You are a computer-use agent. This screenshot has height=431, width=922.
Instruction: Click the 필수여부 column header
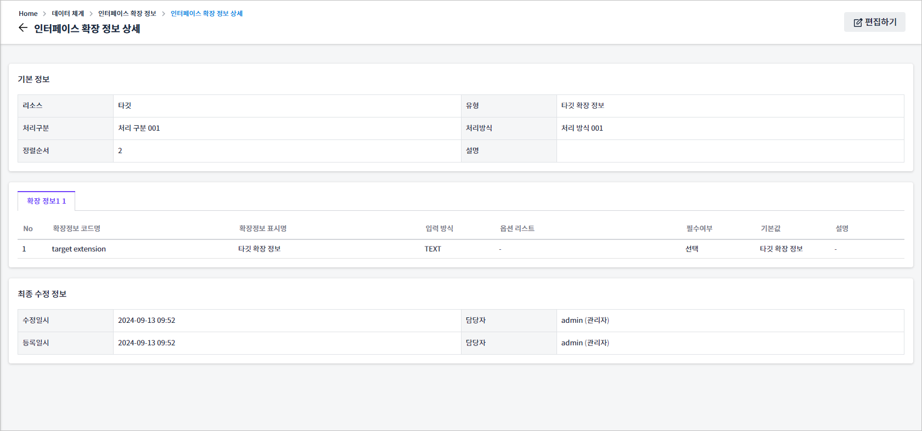[x=699, y=228]
